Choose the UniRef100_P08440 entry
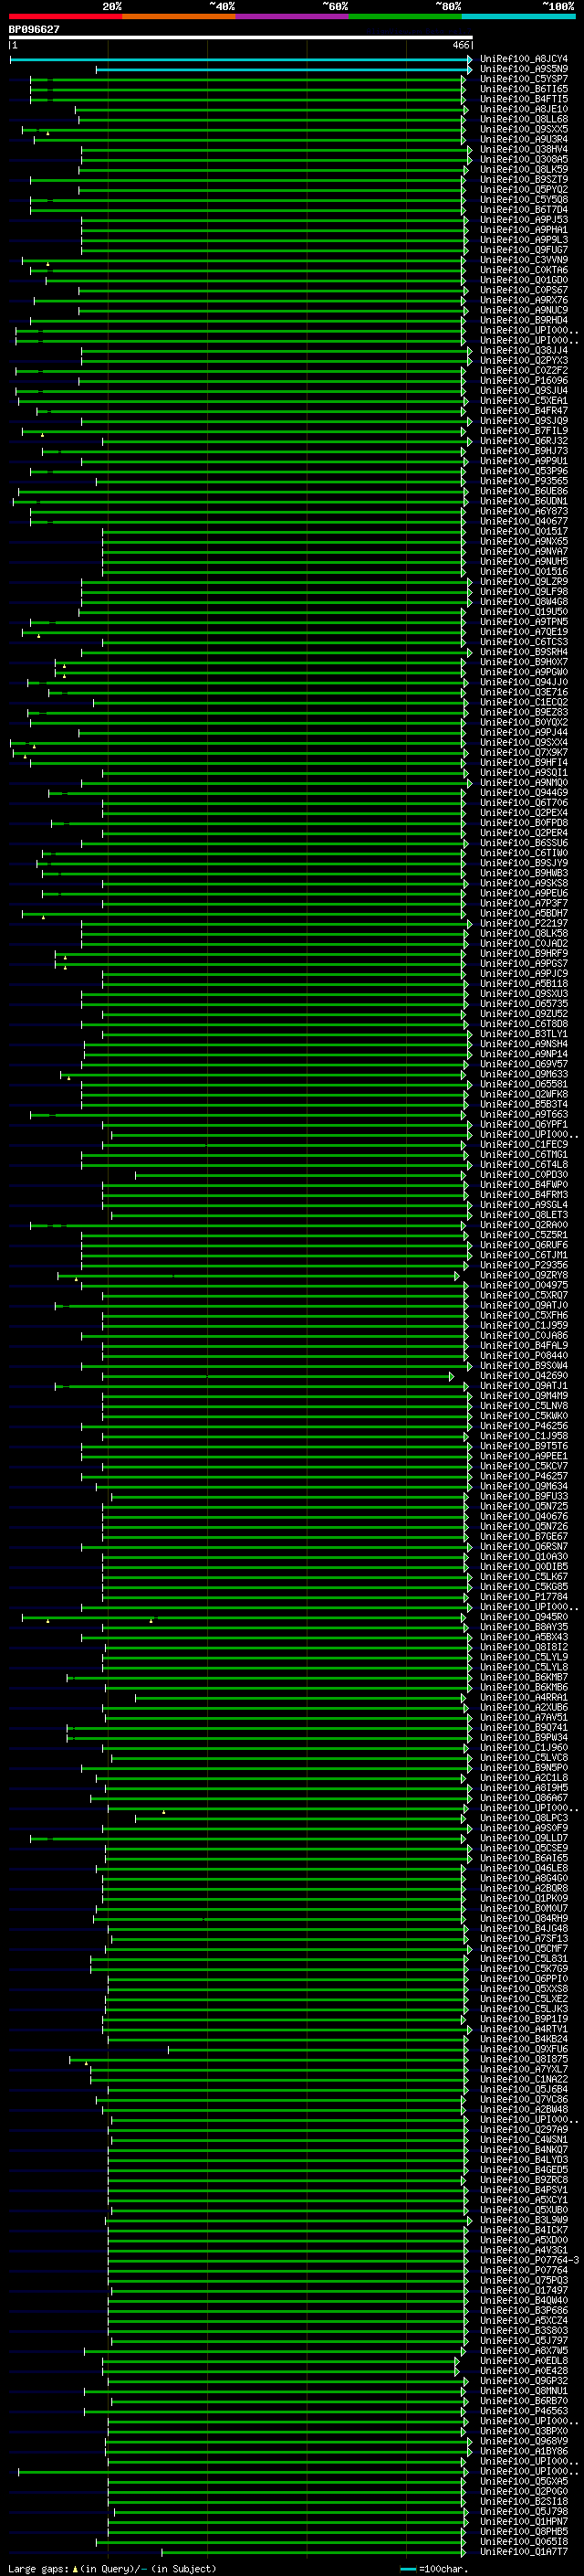This screenshot has height=2576, width=584. (x=523, y=1356)
